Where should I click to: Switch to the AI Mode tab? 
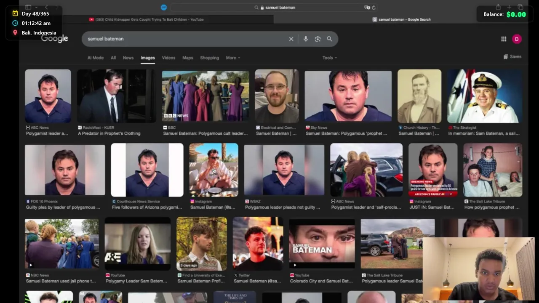tap(95, 58)
